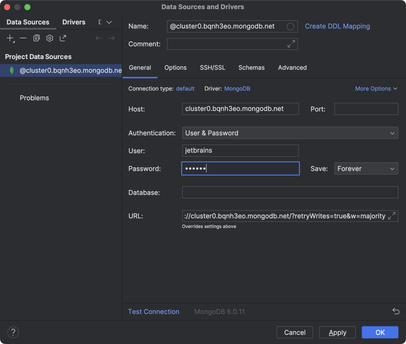The width and height of the screenshot is (406, 344).
Task: Click Create DDL Mapping link
Action: click(337, 26)
